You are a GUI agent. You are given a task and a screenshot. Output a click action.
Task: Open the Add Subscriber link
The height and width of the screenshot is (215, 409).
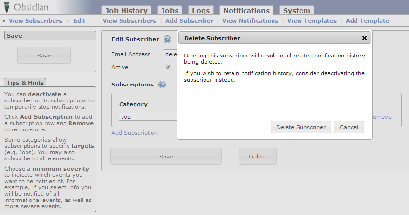point(189,21)
